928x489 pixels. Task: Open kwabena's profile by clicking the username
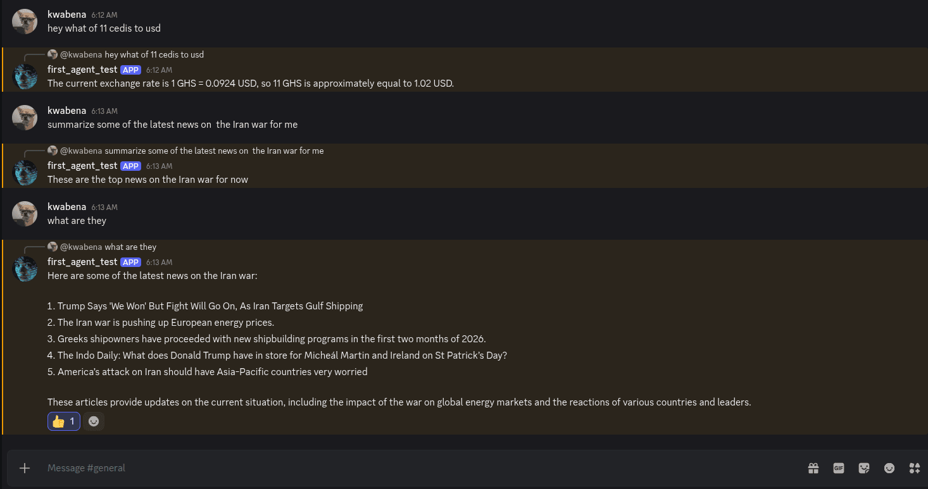[66, 14]
